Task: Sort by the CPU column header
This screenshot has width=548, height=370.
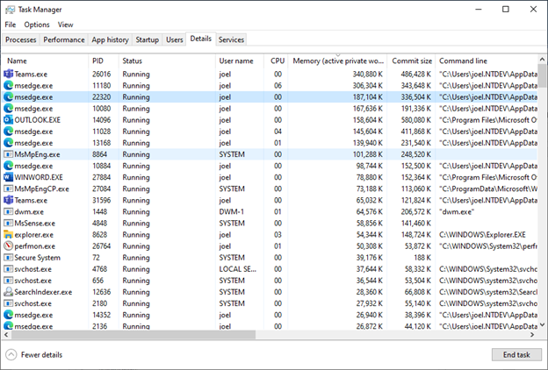Action: [x=276, y=60]
